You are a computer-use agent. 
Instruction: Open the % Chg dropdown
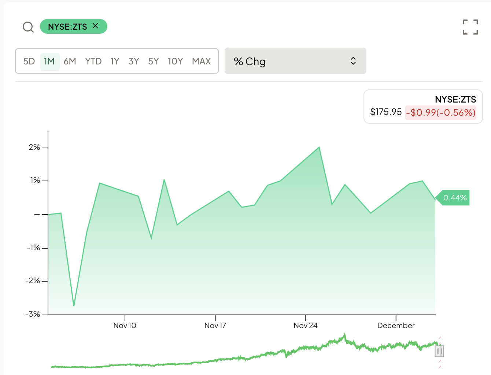click(295, 61)
